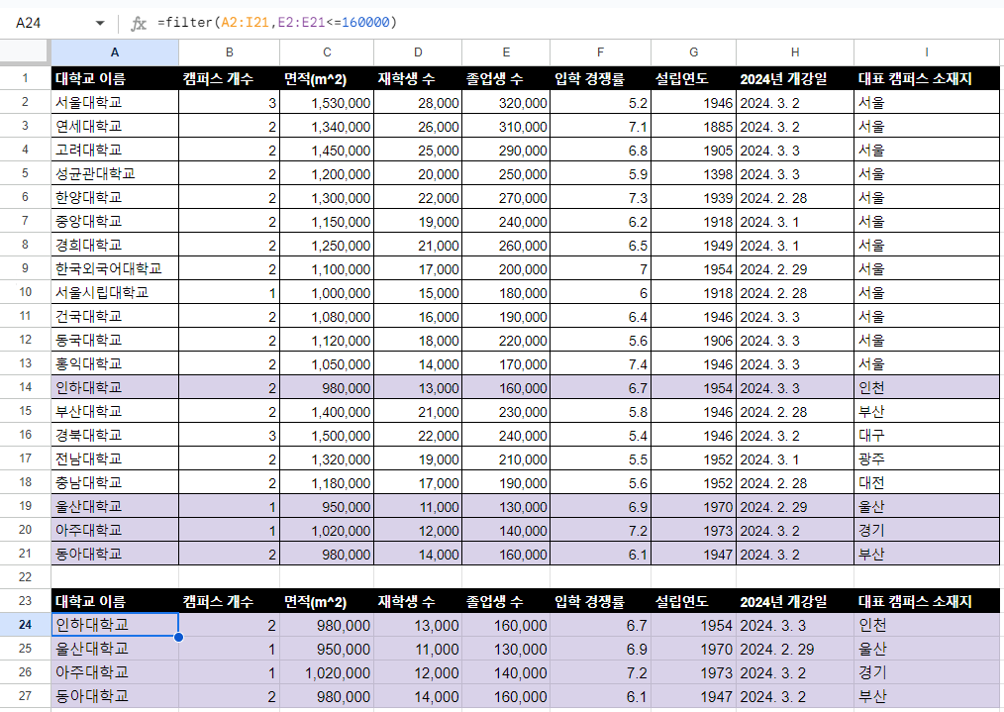This screenshot has width=1004, height=712.
Task: Open the name box dropdown arrow
Action: 100,23
